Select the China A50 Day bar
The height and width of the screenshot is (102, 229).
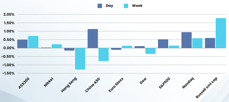click(x=93, y=38)
